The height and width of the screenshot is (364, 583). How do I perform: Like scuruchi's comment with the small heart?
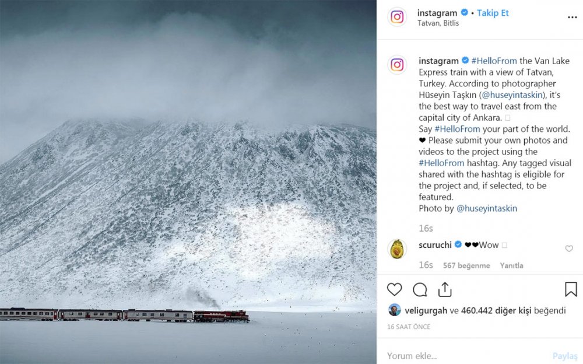pyautogui.click(x=569, y=249)
